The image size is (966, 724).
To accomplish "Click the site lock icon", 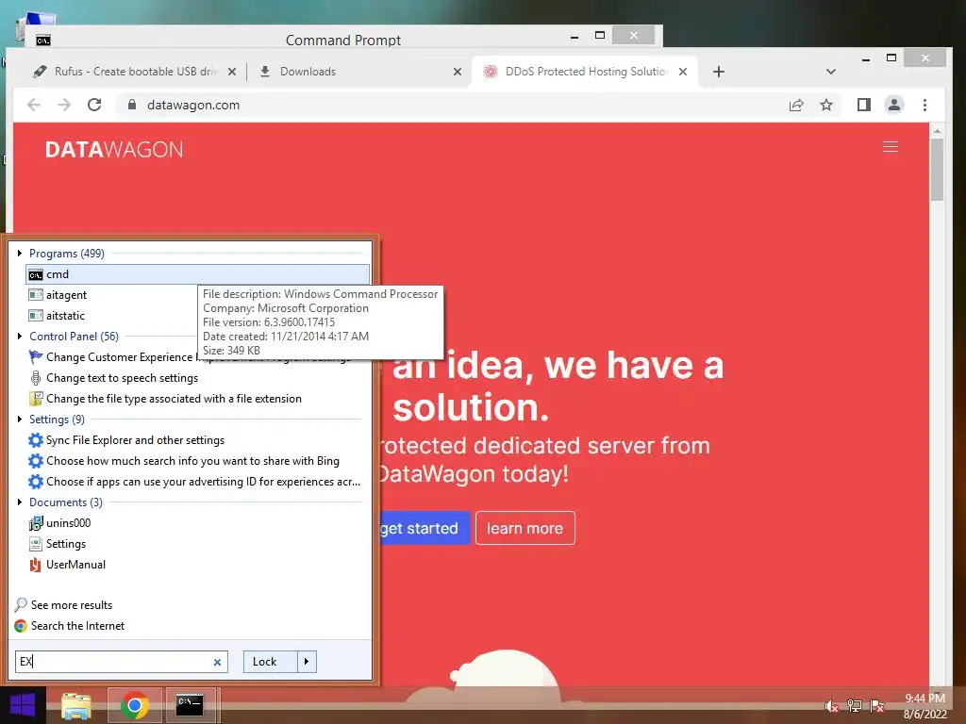I will pyautogui.click(x=132, y=106).
